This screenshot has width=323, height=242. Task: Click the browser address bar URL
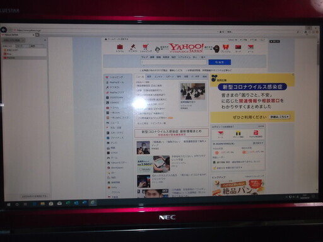[x=28, y=30]
